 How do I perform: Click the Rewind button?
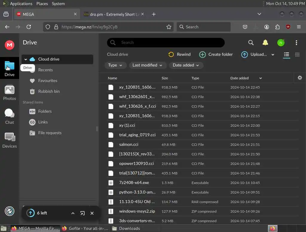click(180, 55)
